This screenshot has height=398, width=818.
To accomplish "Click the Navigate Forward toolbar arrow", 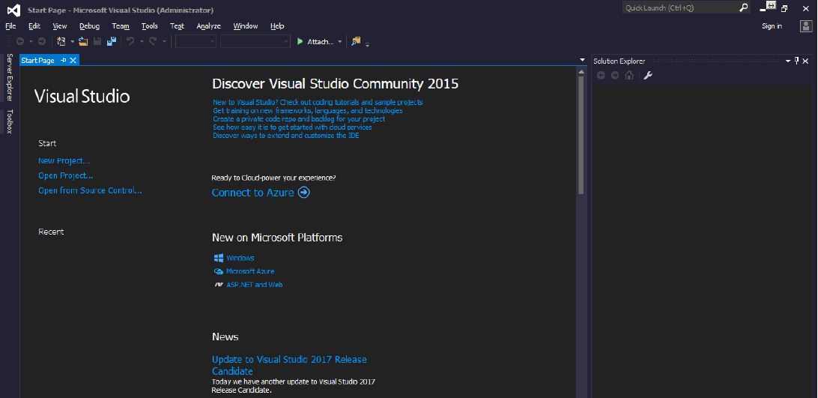I will pyautogui.click(x=42, y=42).
